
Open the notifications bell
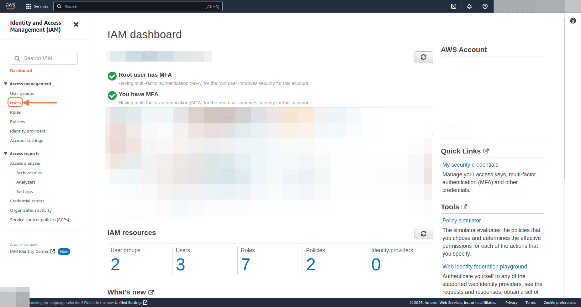tap(469, 6)
